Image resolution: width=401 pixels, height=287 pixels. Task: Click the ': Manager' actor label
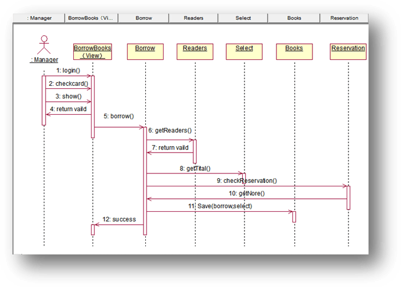(44, 60)
